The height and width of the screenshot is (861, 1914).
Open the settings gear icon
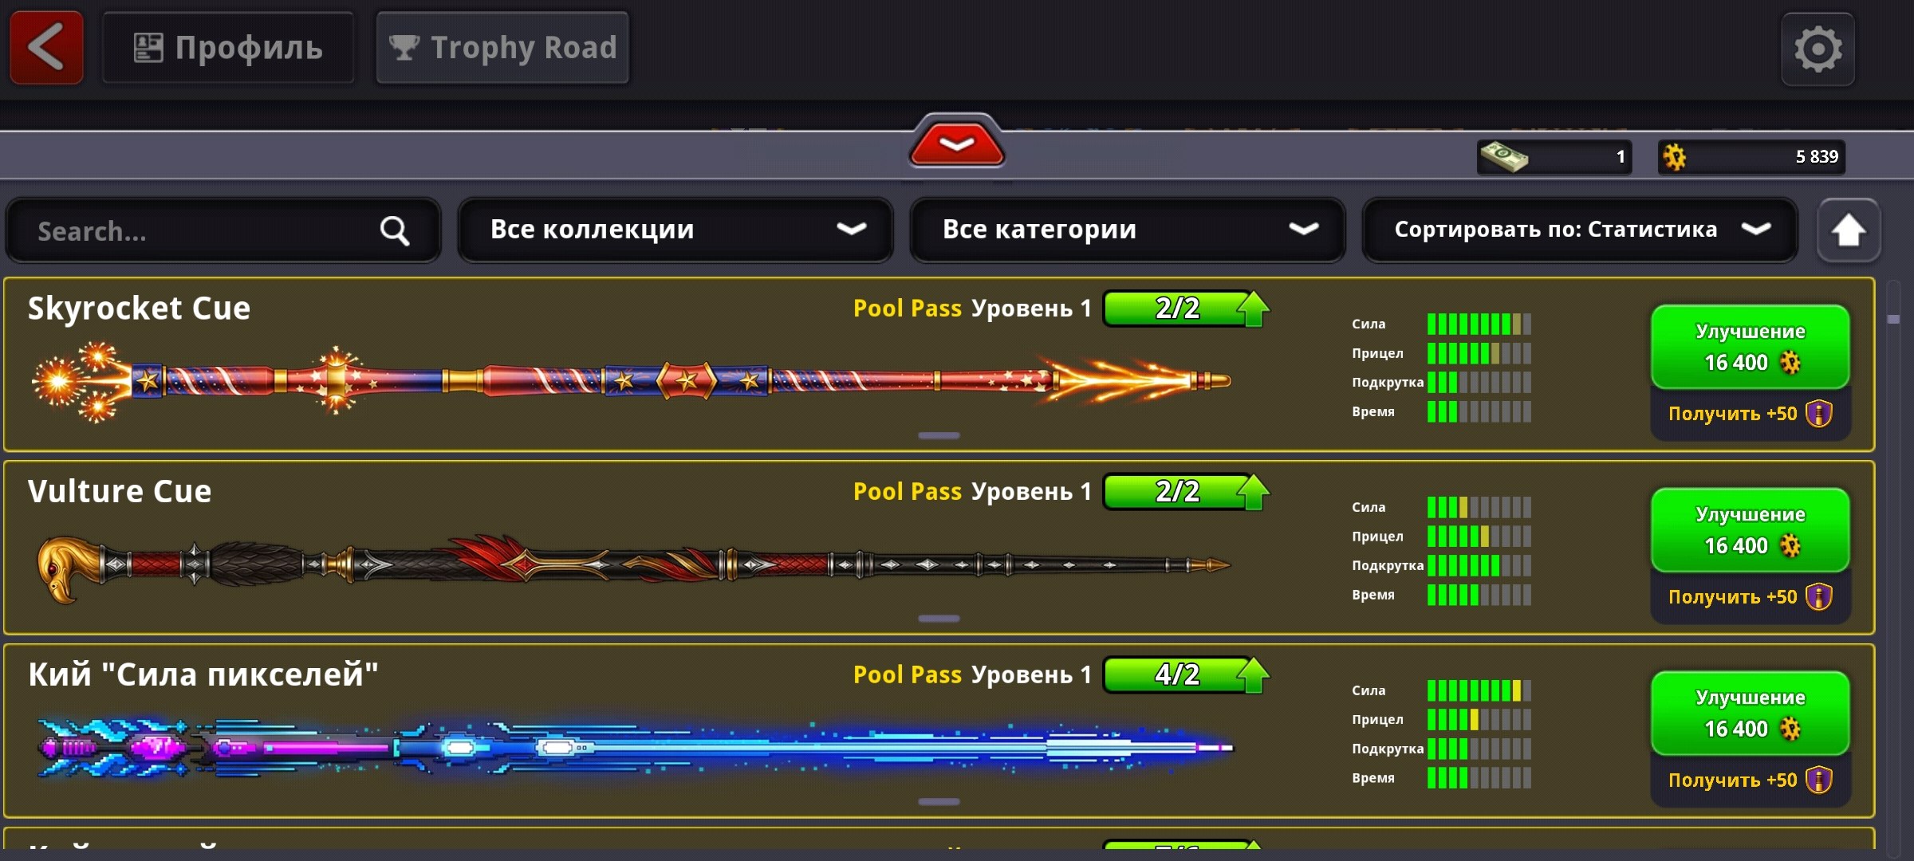click(1818, 49)
